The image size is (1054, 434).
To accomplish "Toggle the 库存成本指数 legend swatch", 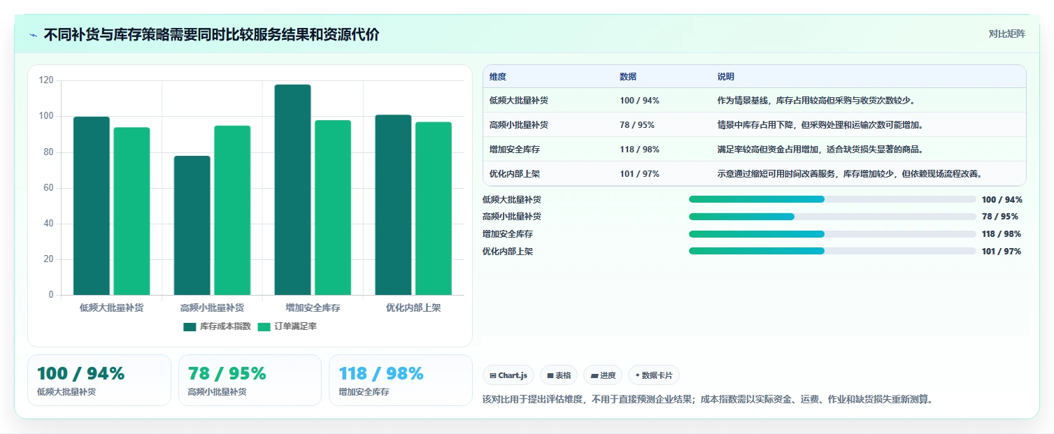I will 190,326.
